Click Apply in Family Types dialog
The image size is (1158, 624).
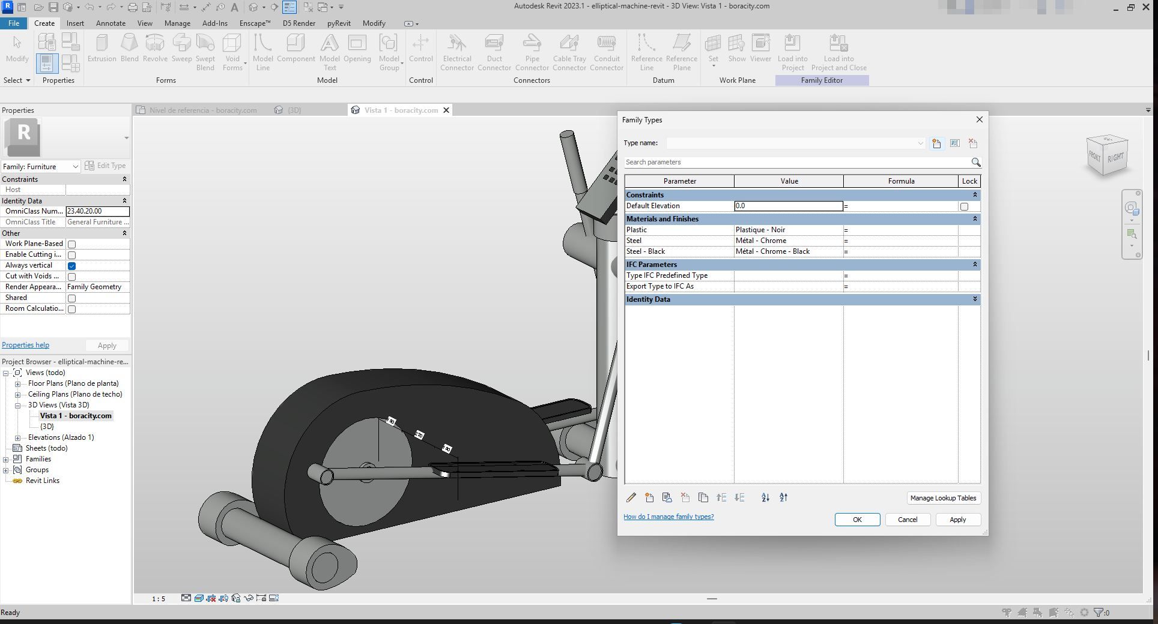(957, 520)
